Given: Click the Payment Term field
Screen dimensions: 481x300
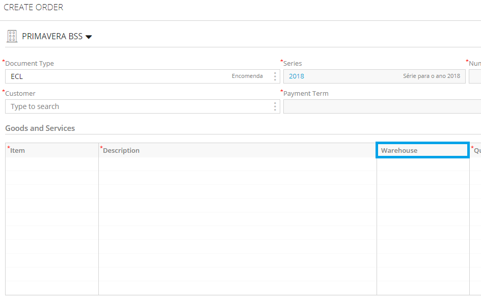Looking at the screenshot, I should tap(382, 106).
